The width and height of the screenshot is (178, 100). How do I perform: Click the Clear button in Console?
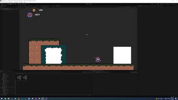tap(94, 72)
